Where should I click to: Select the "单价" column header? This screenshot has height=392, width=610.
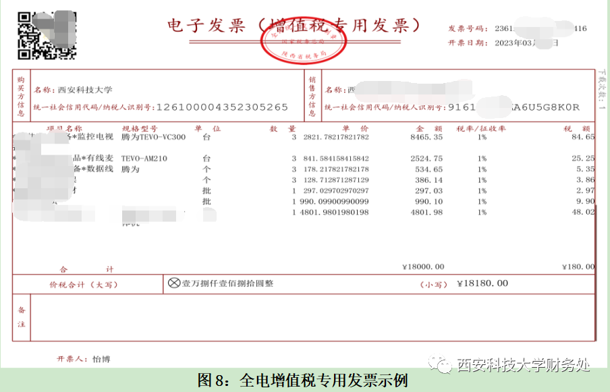click(x=355, y=129)
